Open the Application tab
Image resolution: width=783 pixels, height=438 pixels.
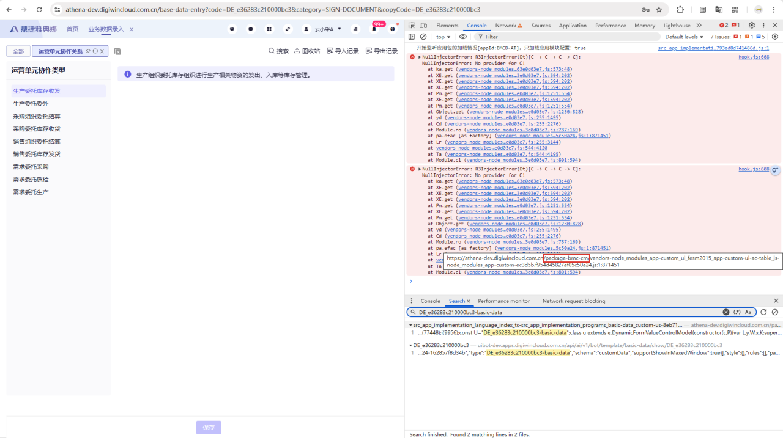(x=573, y=26)
